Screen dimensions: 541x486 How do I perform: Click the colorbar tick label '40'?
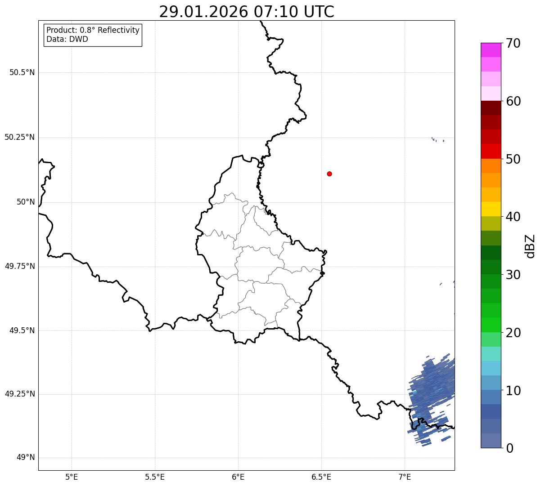point(514,217)
